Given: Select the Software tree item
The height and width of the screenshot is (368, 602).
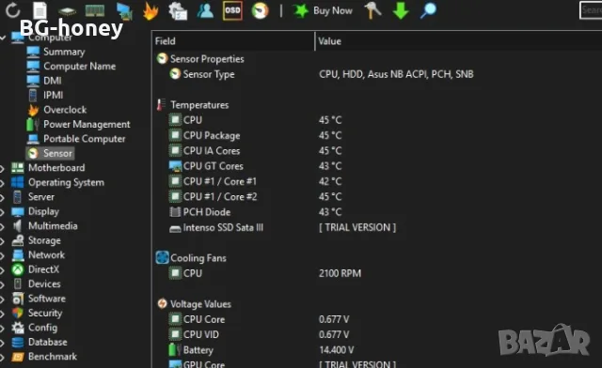Looking at the screenshot, I should click(47, 299).
